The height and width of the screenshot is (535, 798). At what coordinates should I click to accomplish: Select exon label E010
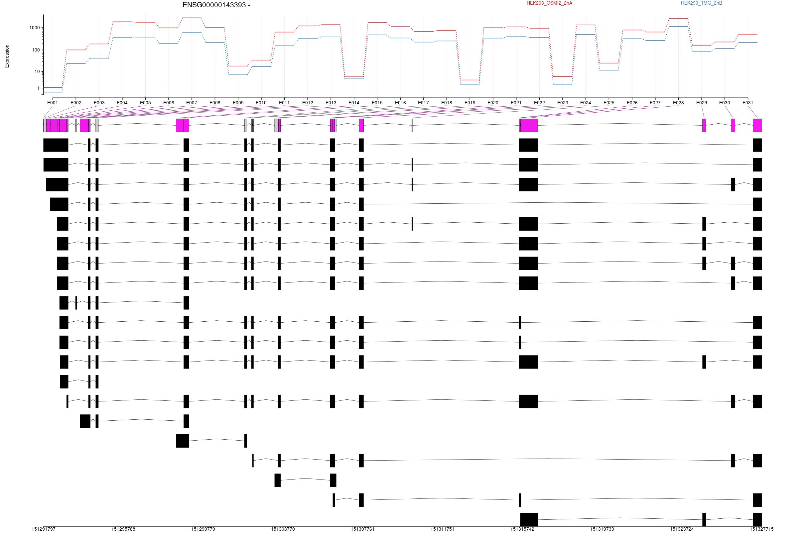tap(261, 103)
